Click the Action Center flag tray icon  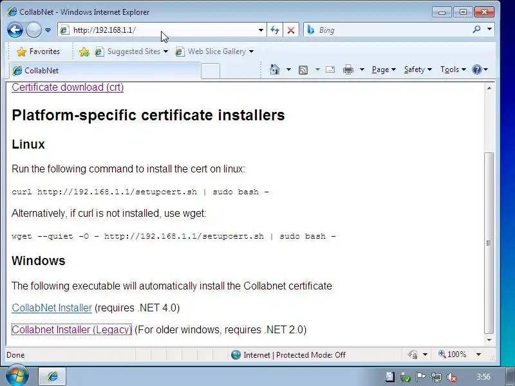click(420, 377)
